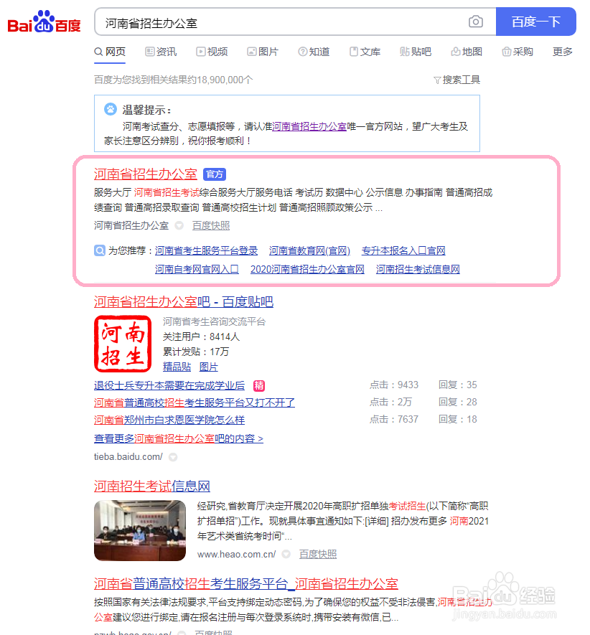This screenshot has height=635, width=590.
Task: Follow 河南省招生办公室 link in the tip box
Action: coord(309,126)
